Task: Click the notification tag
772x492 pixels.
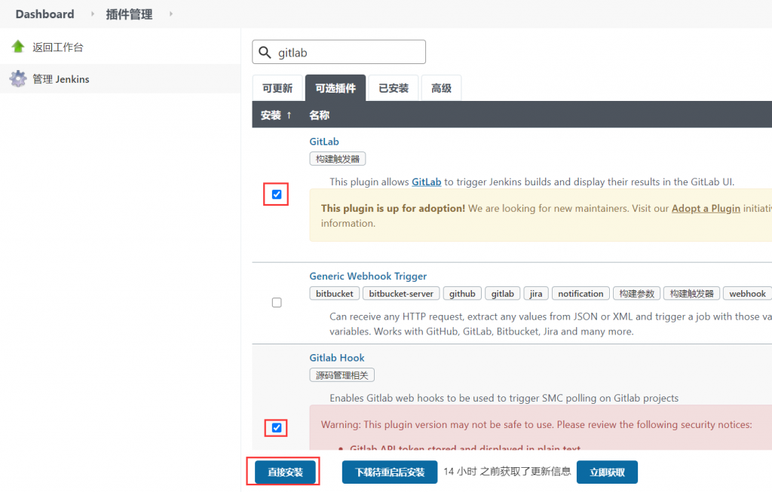Action: [581, 294]
